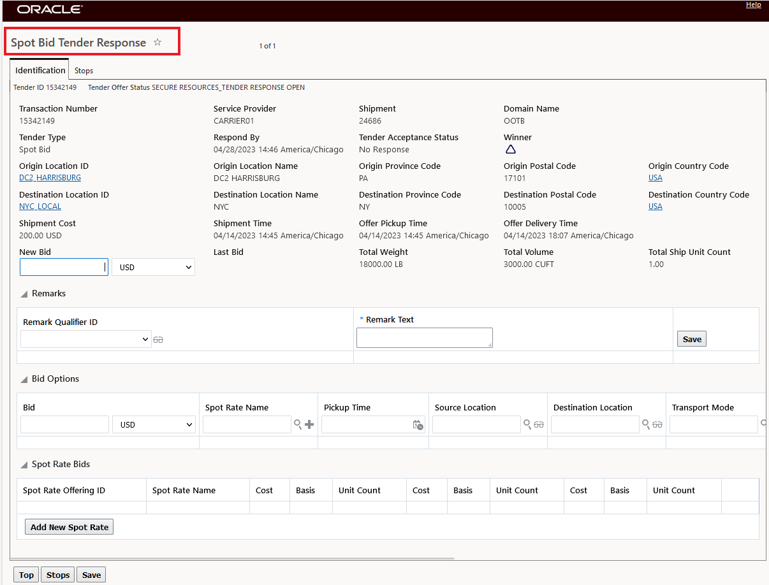Switch to the Stops tab

coord(84,71)
